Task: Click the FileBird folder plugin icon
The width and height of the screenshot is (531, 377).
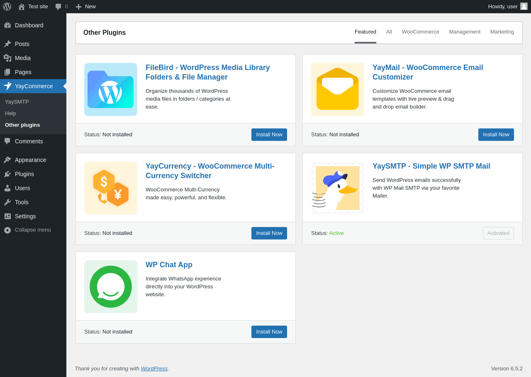Action: (111, 89)
